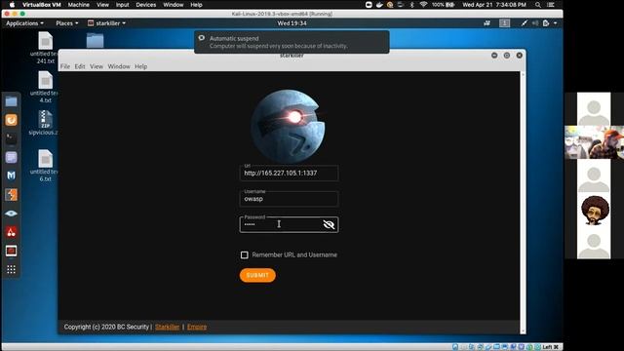Focus the Username field containing owasp

(x=289, y=199)
